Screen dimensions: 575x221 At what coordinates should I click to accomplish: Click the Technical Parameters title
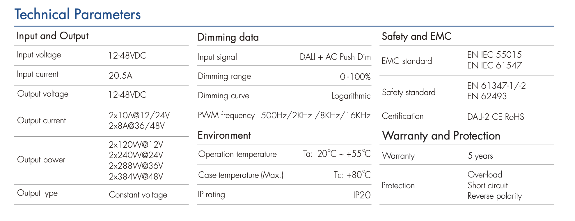(x=77, y=15)
